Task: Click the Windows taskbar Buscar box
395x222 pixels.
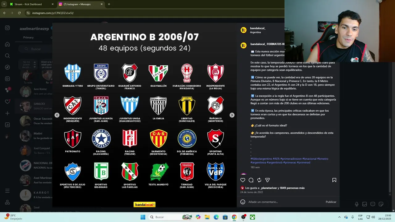Action: (x=170, y=217)
